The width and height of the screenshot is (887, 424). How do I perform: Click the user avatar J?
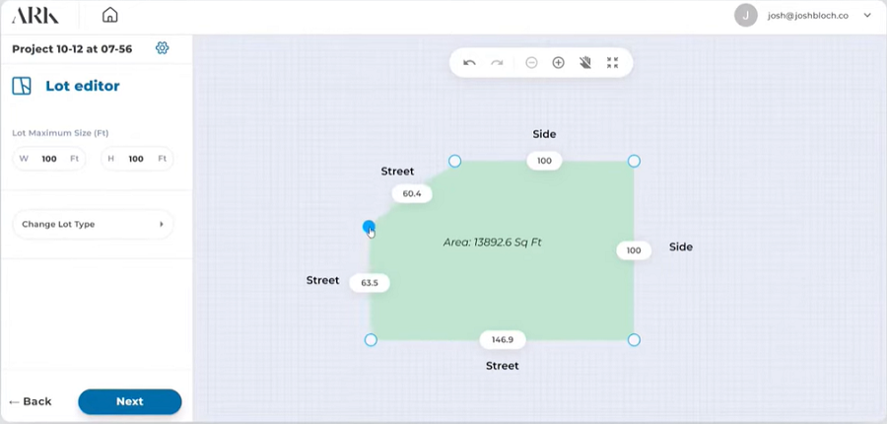pos(746,16)
